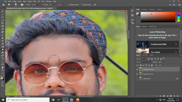Switch to the Adjustments tab
The width and height of the screenshot is (182, 102).
[153, 26]
